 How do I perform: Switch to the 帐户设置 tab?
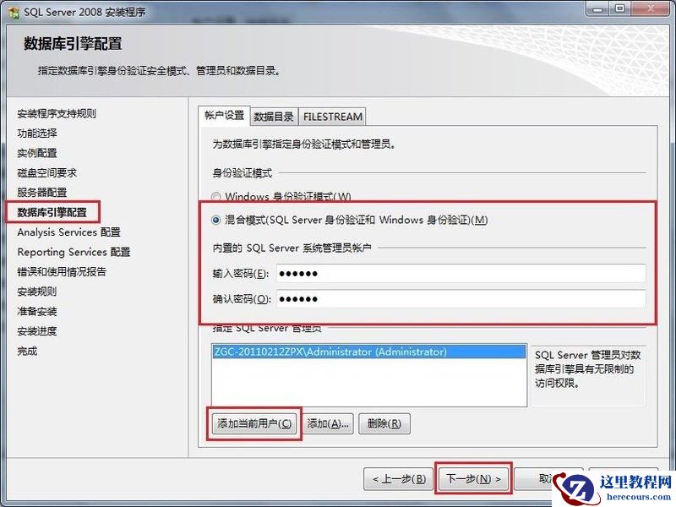tap(224, 116)
